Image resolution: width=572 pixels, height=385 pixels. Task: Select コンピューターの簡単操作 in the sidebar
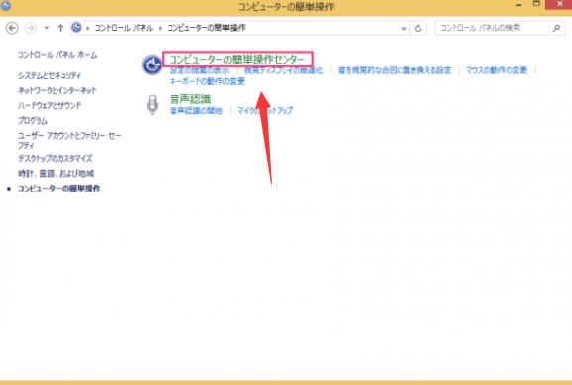click(x=59, y=189)
